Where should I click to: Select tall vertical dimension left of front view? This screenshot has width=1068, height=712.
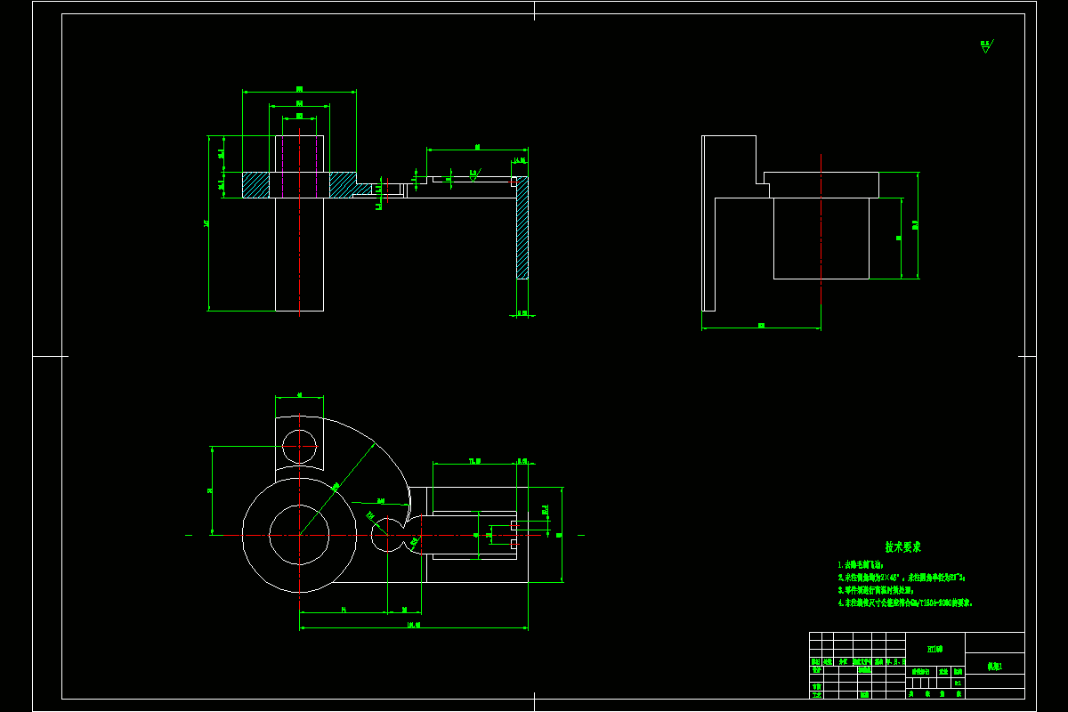click(207, 223)
